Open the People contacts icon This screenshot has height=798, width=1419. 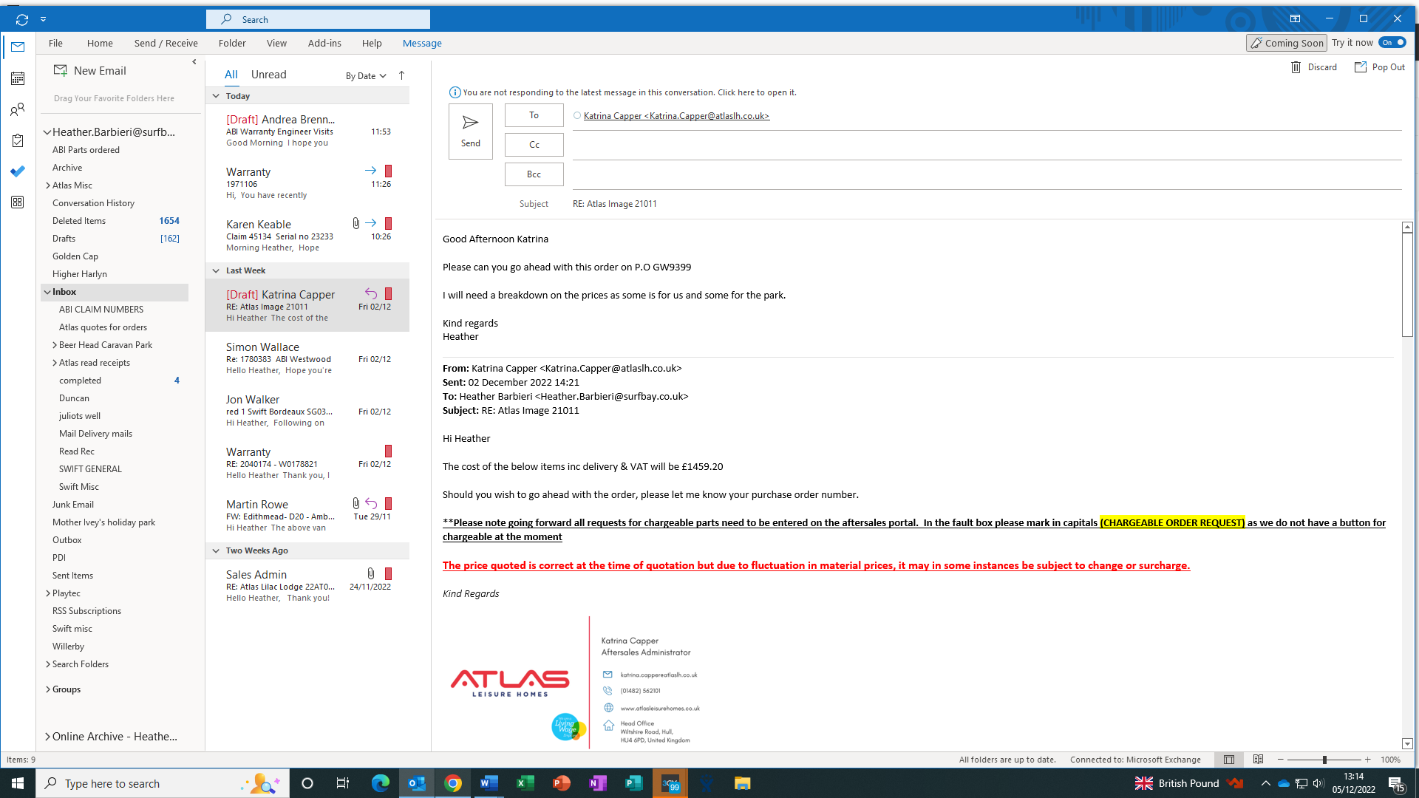(18, 109)
